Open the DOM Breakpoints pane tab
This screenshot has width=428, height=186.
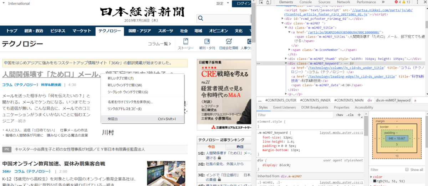pos(315,107)
